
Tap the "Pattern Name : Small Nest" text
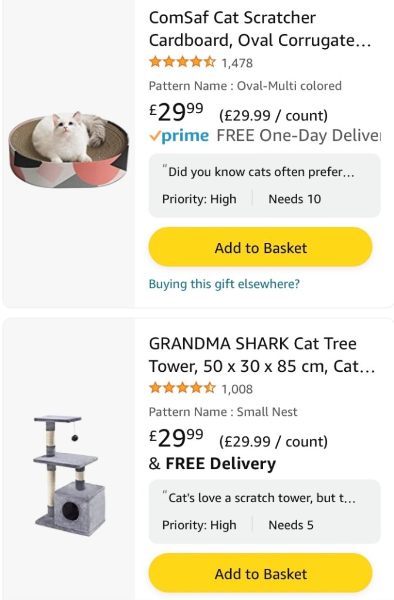pyautogui.click(x=223, y=412)
